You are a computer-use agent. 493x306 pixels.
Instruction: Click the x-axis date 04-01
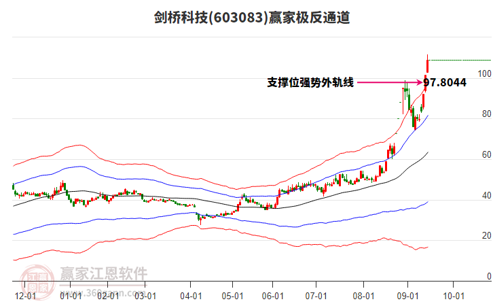191,296
